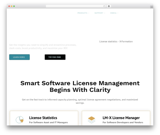Click the 'Get the insights you need' paragraph
The width and height of the screenshot is (160, 135).
coord(43,47)
